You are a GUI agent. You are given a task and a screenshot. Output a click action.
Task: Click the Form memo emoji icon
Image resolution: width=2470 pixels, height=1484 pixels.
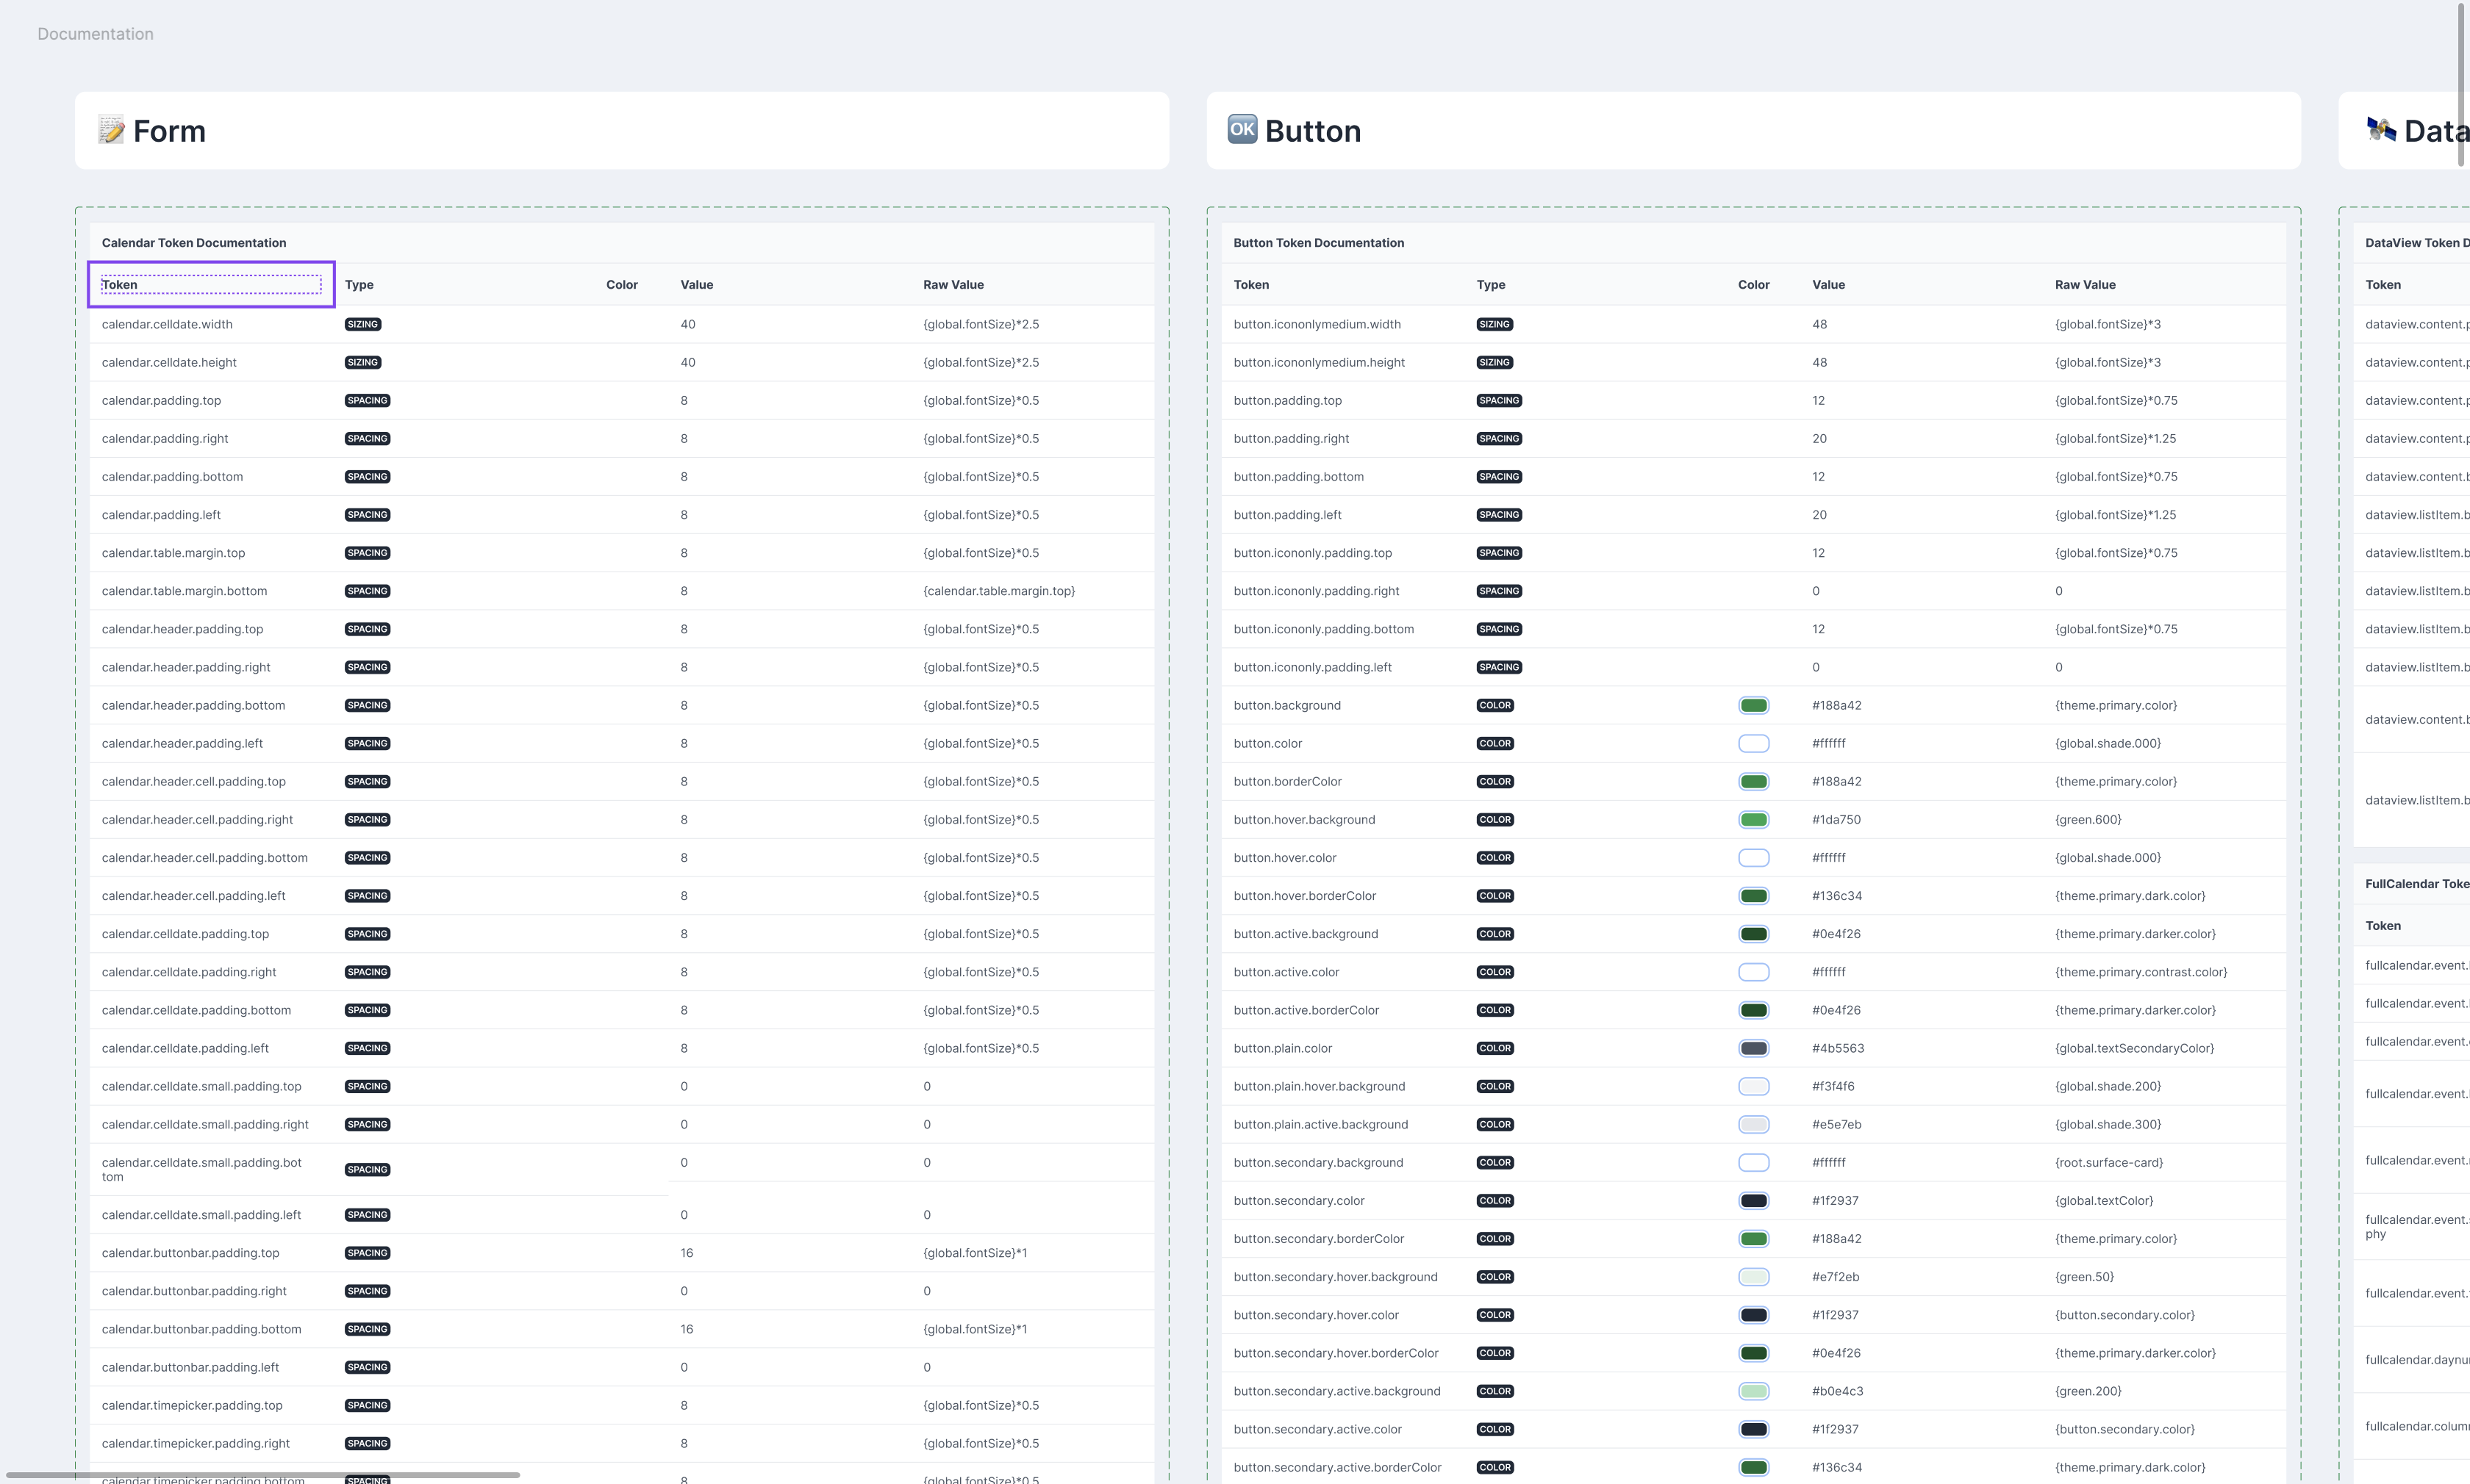tap(111, 130)
